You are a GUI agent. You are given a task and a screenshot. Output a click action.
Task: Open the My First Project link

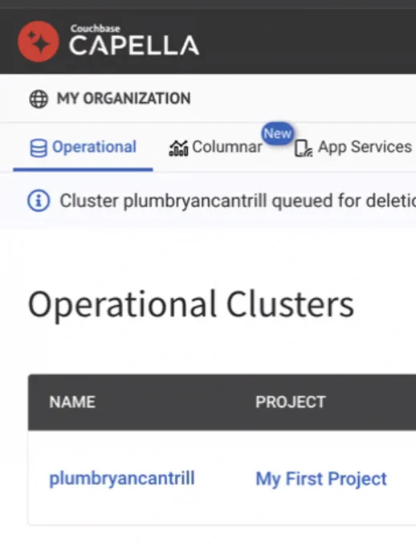[321, 479]
